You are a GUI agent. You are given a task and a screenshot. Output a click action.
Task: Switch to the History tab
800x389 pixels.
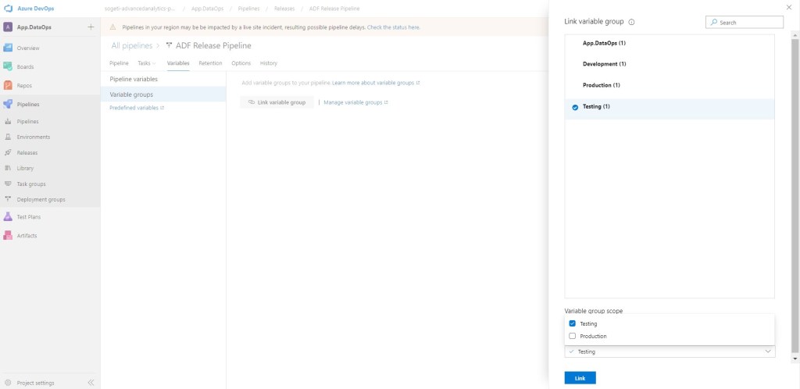point(268,62)
